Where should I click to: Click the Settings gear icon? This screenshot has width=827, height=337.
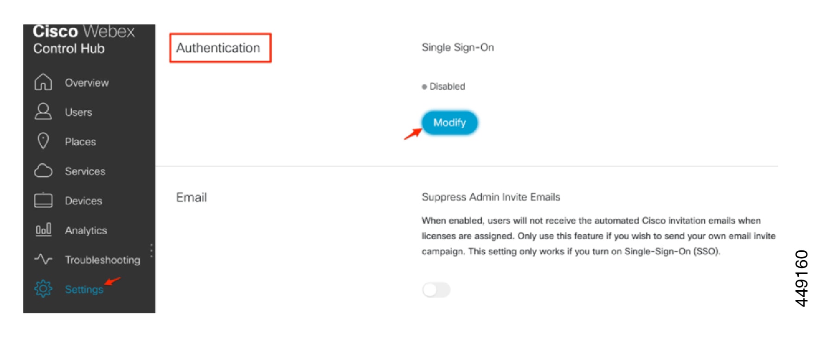[43, 289]
